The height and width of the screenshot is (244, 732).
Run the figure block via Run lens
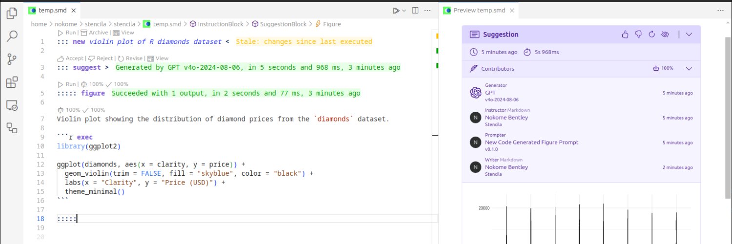coord(67,84)
